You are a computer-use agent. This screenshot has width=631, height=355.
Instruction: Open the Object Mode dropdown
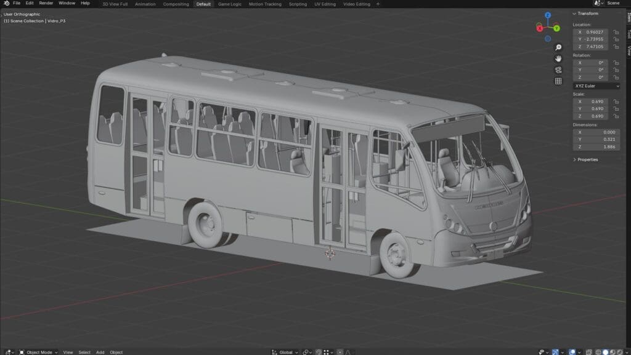[x=38, y=352]
